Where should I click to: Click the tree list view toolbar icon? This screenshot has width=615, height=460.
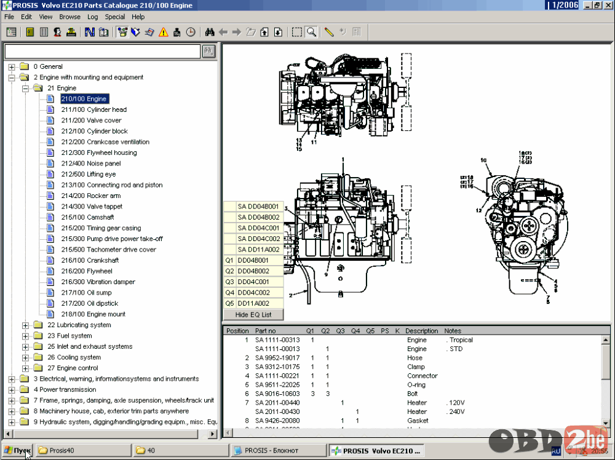[11, 32]
